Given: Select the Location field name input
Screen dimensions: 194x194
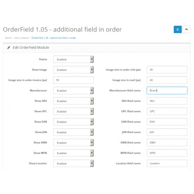Looking at the screenshot, I should tap(167, 163).
